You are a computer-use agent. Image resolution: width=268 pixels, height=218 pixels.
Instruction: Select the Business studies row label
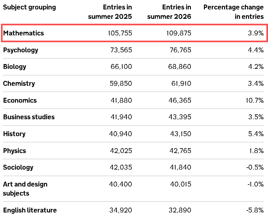(29, 117)
